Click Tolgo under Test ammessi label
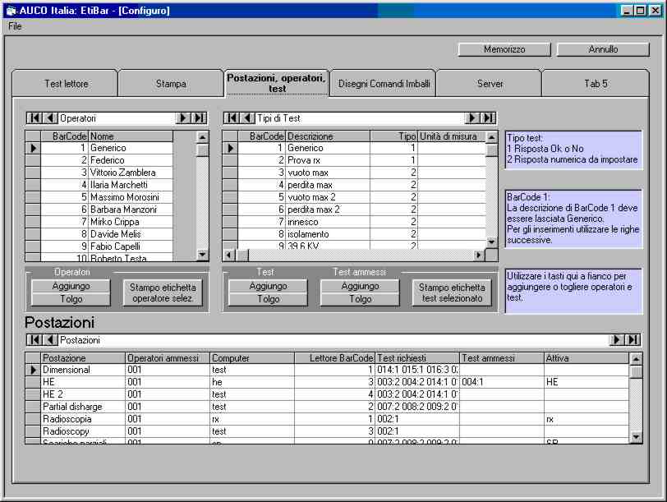The image size is (667, 502). pos(360,299)
